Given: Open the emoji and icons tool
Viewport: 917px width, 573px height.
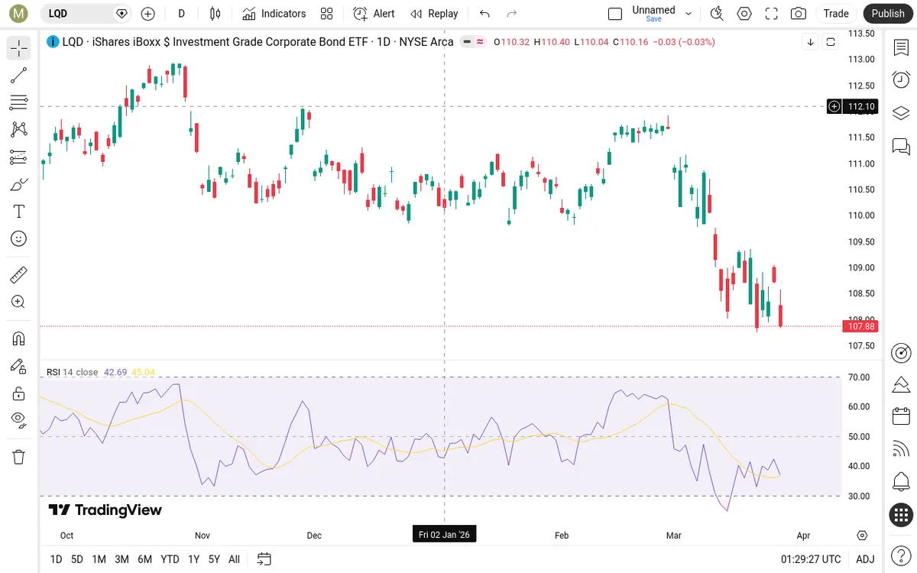Looking at the screenshot, I should 19,239.
